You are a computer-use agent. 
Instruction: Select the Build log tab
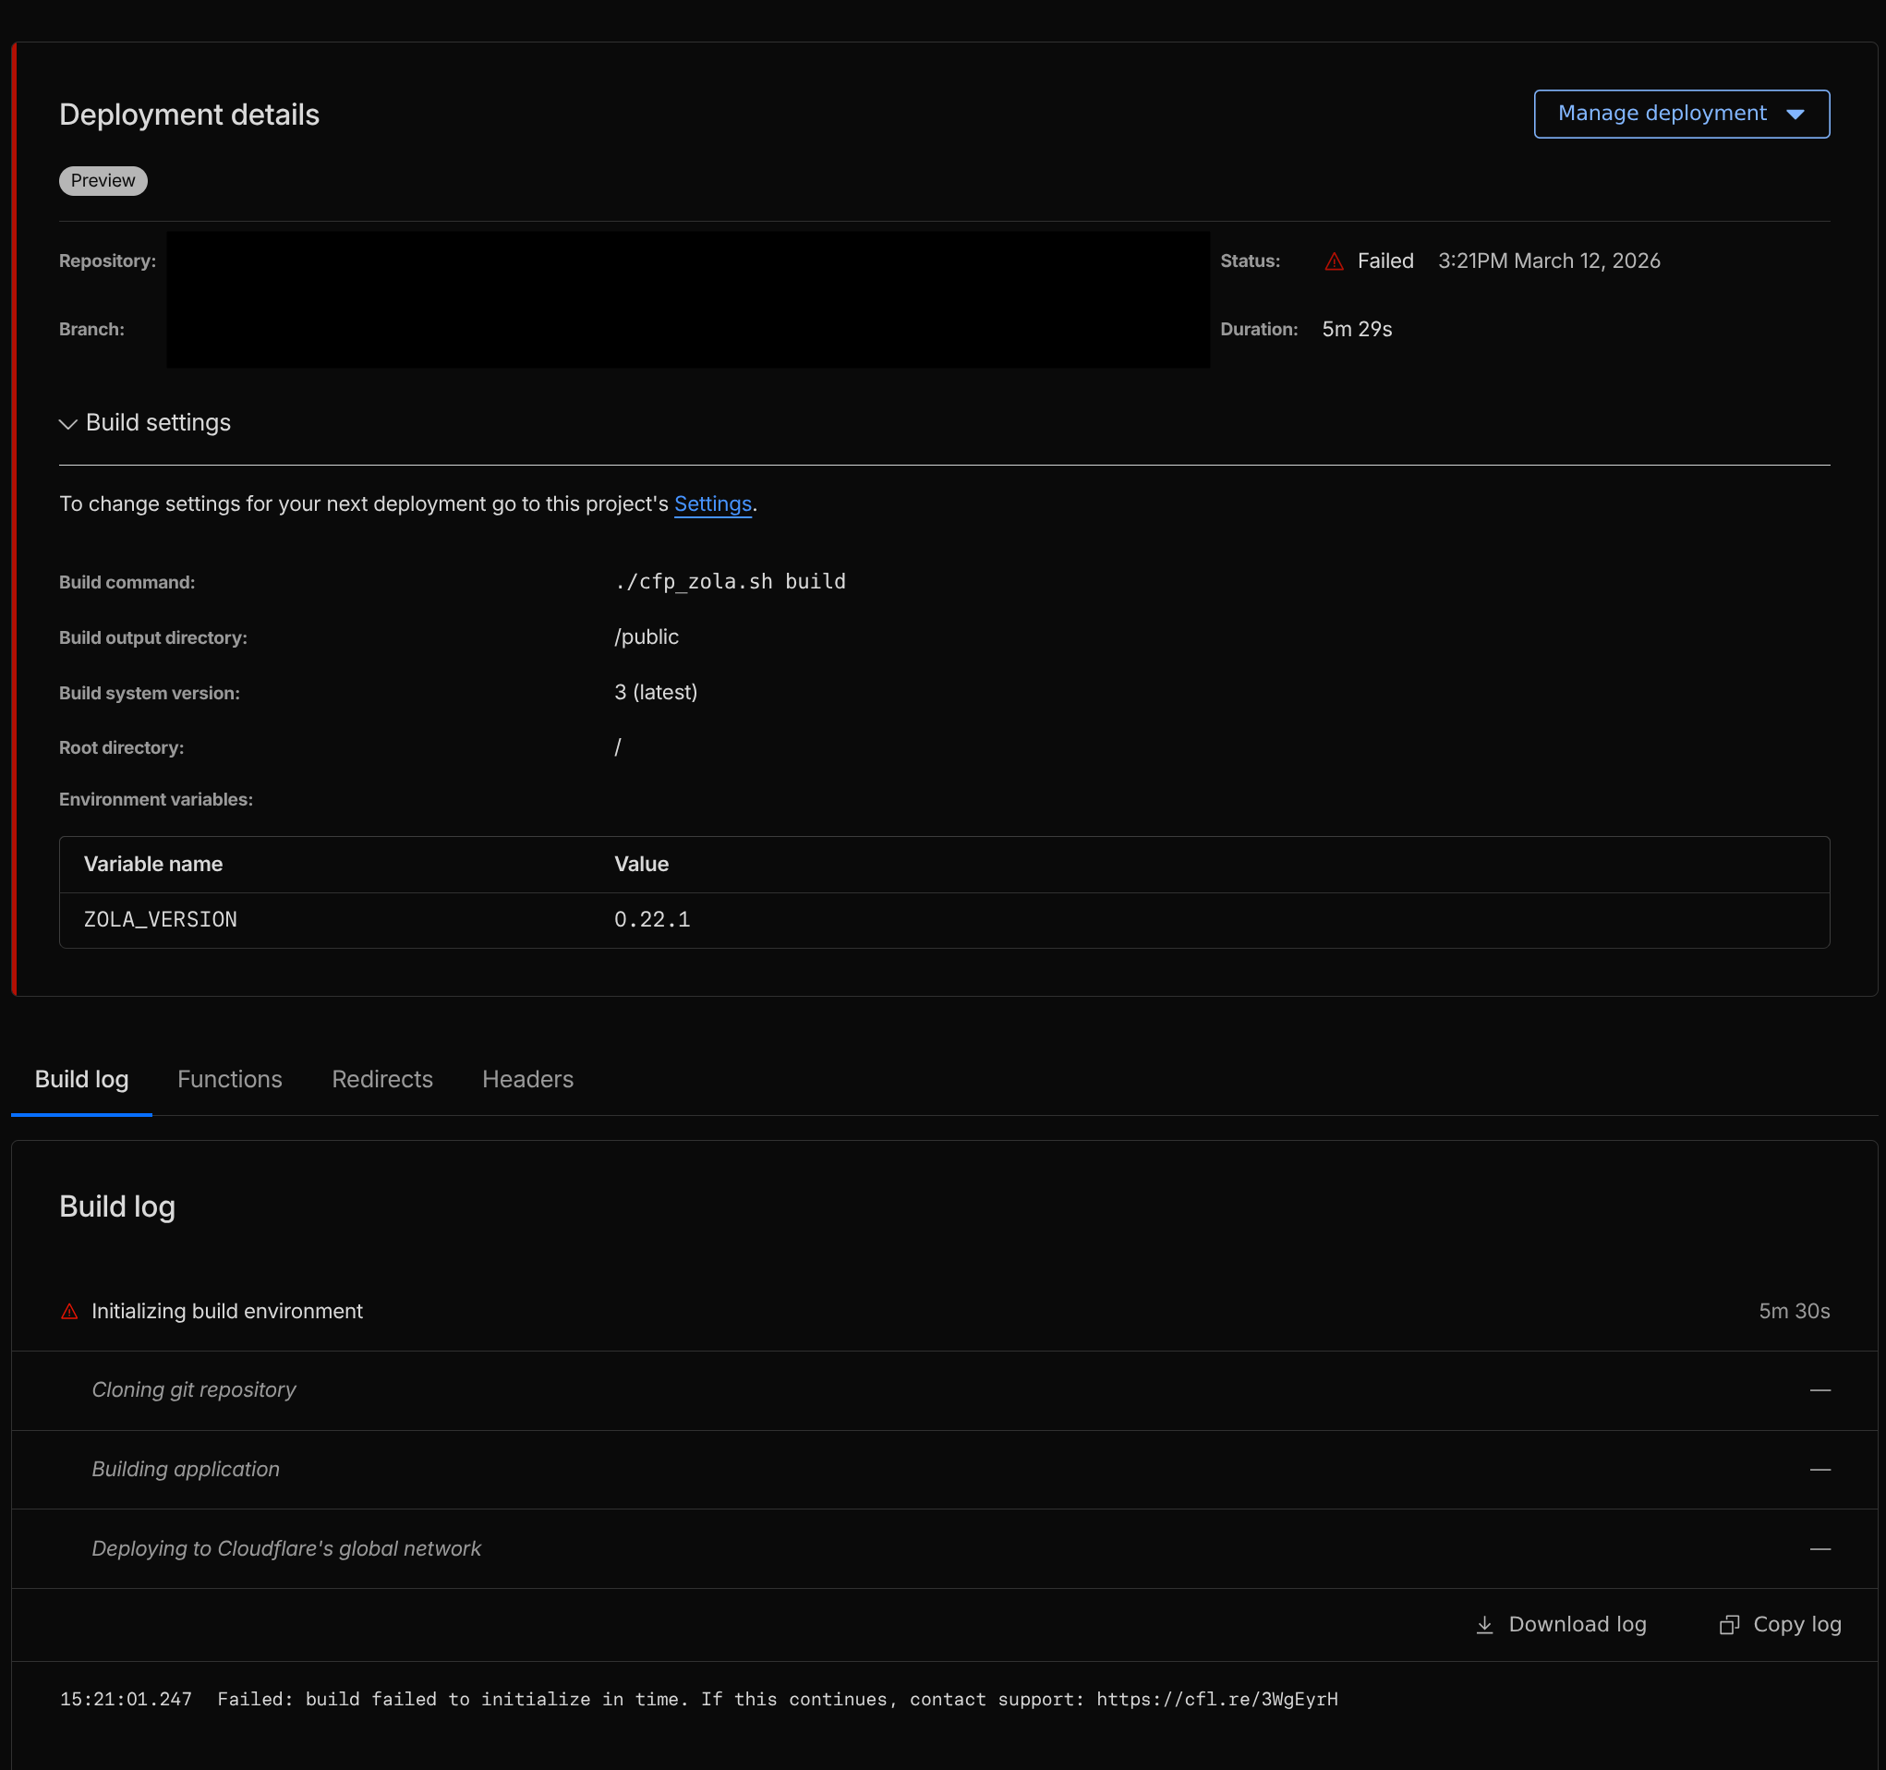(x=81, y=1079)
